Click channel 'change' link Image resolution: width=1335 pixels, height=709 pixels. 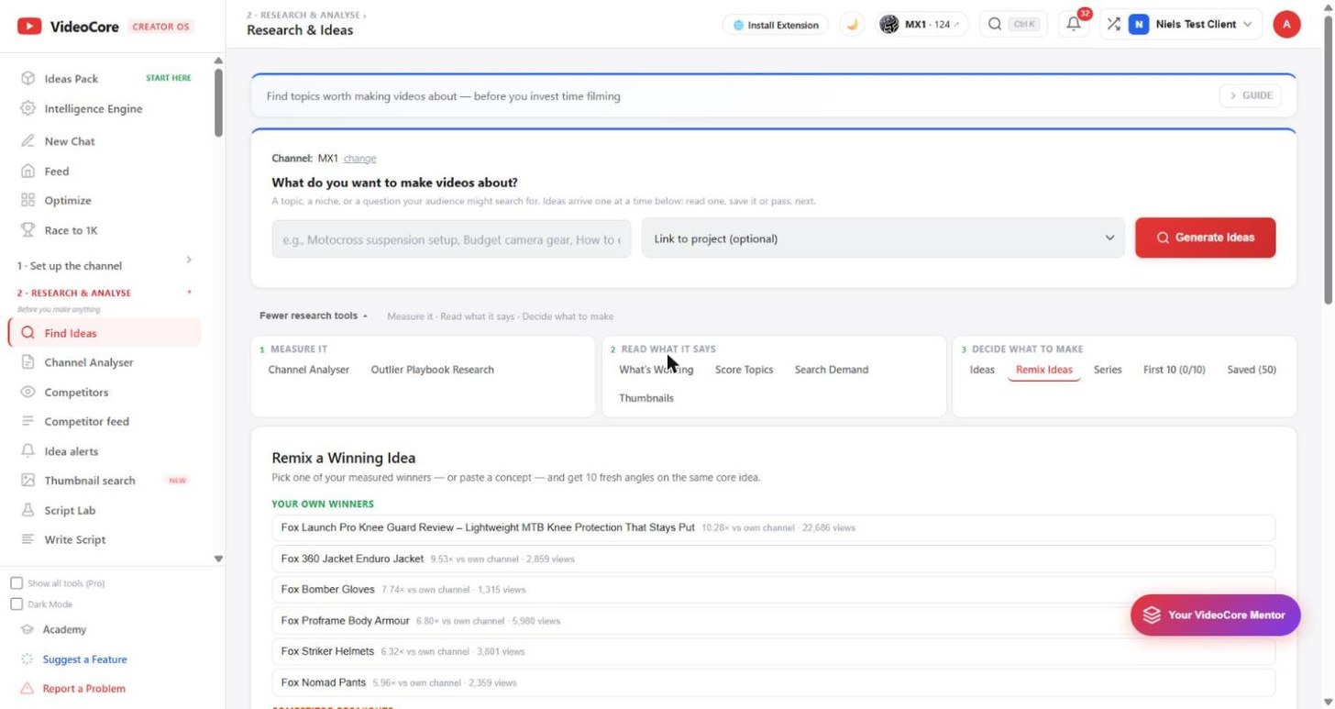[359, 159]
